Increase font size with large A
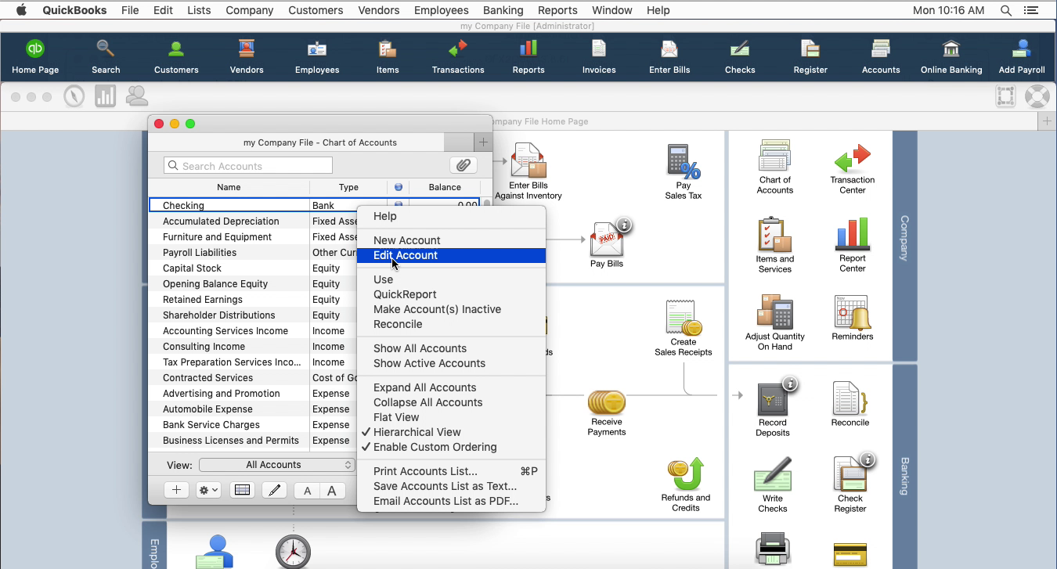The image size is (1057, 569). [332, 490]
